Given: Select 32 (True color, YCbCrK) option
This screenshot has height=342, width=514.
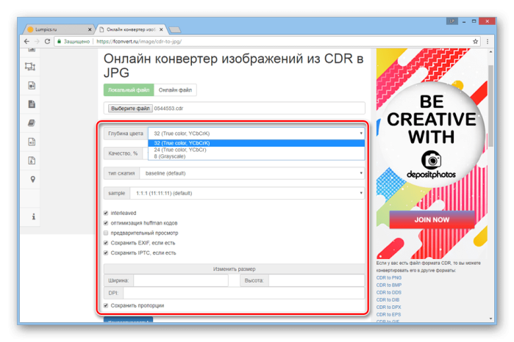Looking at the screenshot, I should 257,143.
